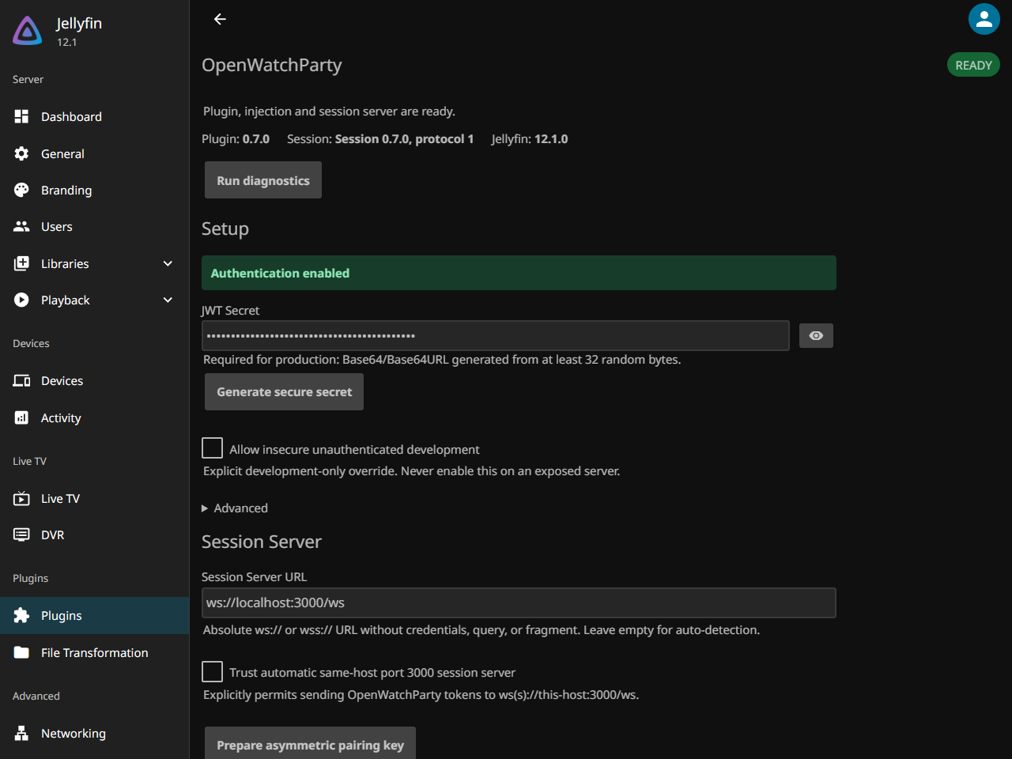Screen dimensions: 1012x759
Task: Click the Live TV section label in sidebar
Action: click(29, 461)
